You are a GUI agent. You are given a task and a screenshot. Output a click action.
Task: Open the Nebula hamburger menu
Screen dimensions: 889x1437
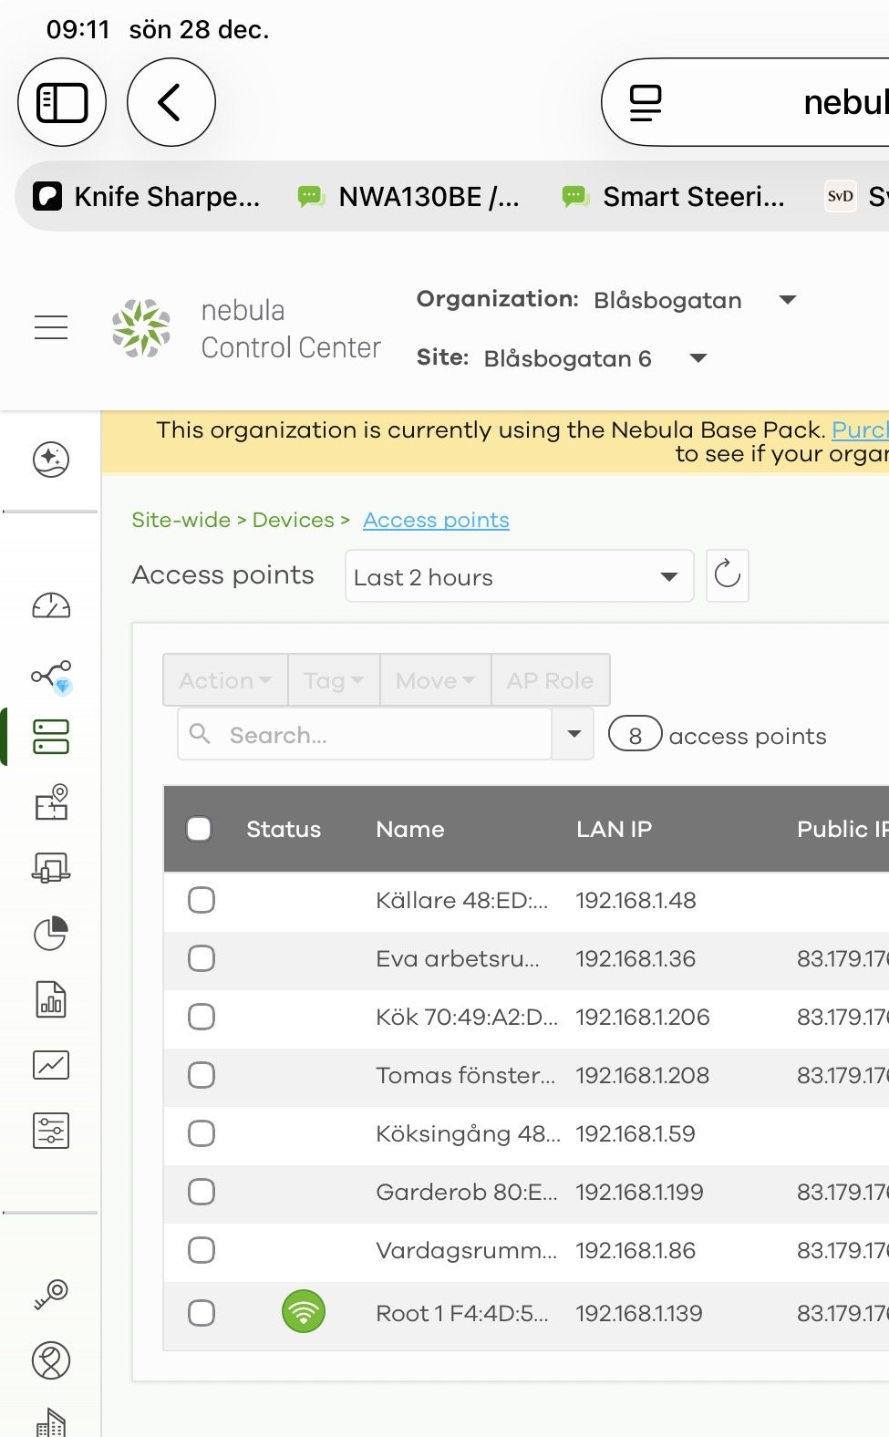(x=51, y=327)
